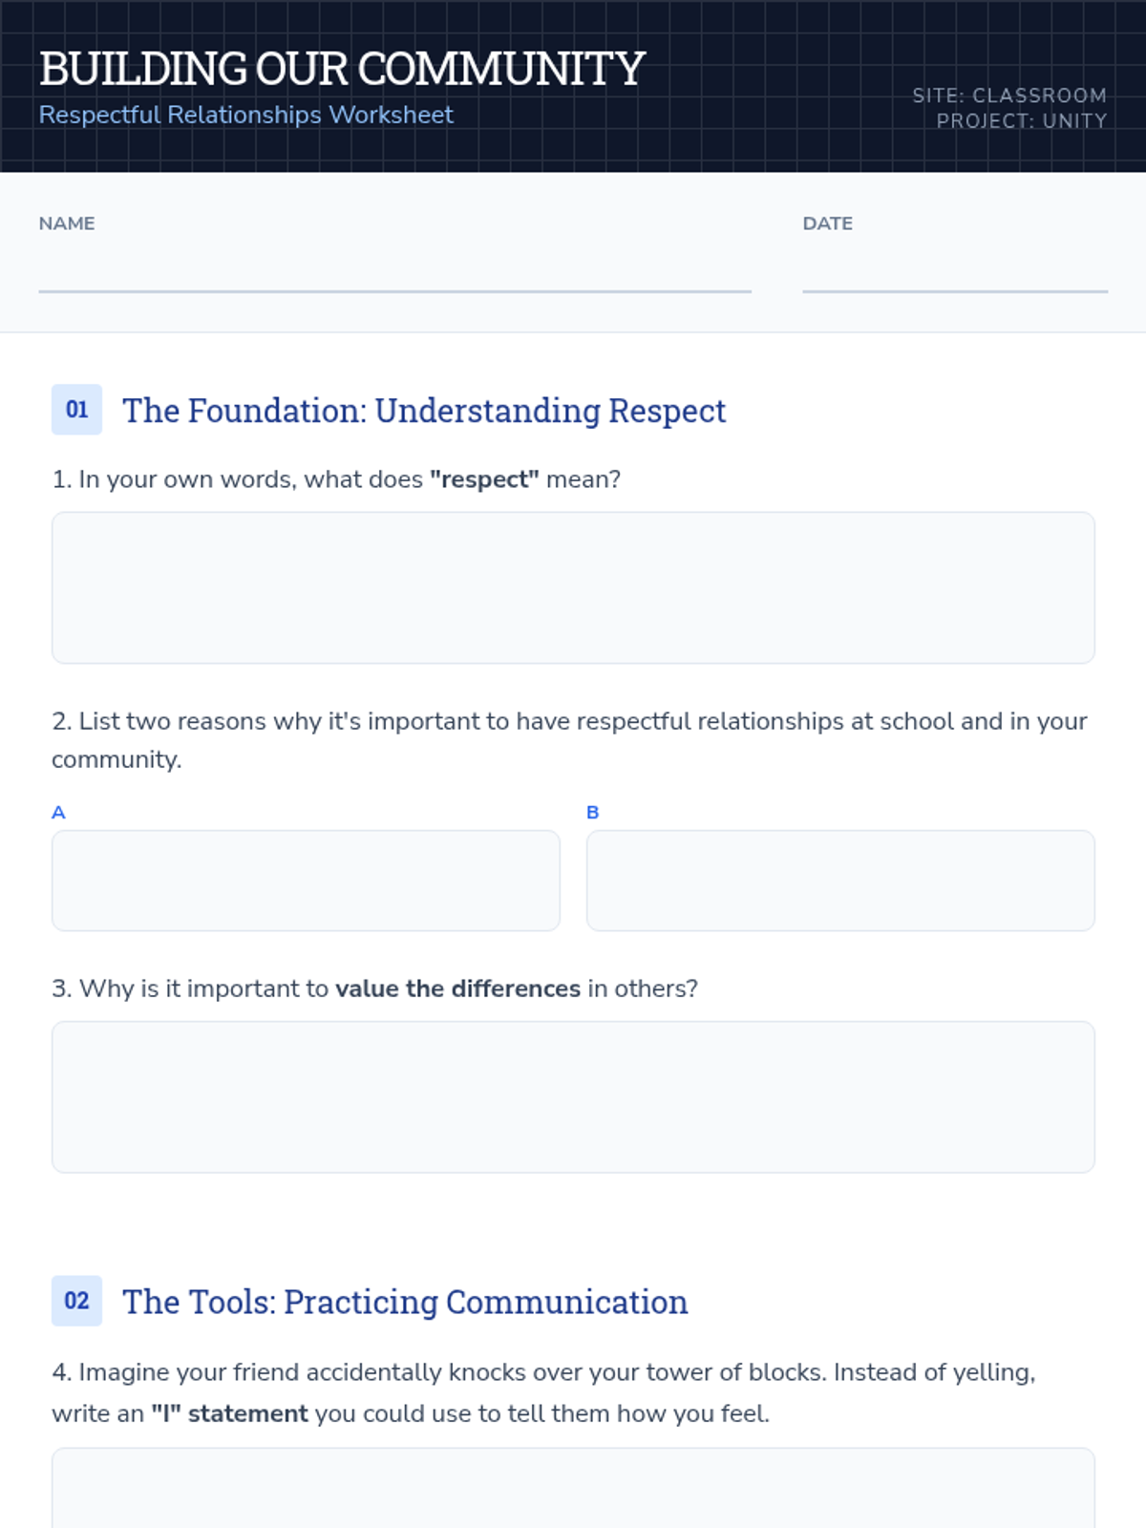The image size is (1146, 1528).
Task: Click the Building Our Community title
Action: click(x=342, y=69)
